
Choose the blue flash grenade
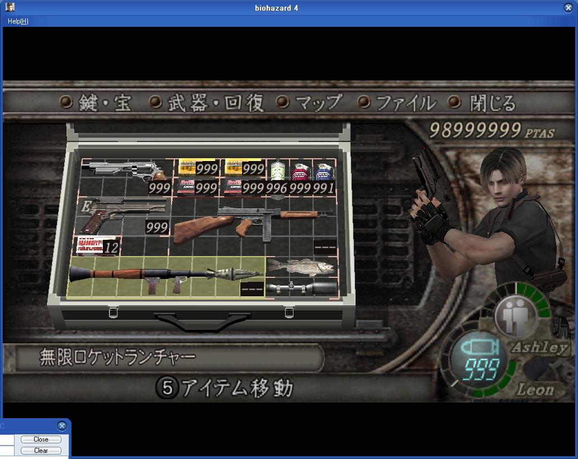(323, 172)
